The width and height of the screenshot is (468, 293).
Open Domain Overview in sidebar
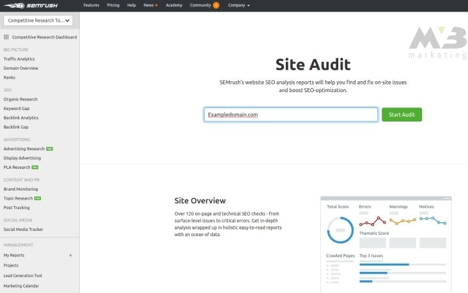click(x=21, y=68)
